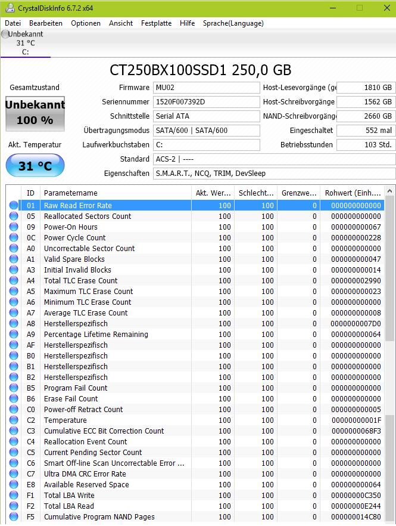This screenshot has height=526, width=396.
Task: Open the Ansicht menu
Action: point(121,23)
